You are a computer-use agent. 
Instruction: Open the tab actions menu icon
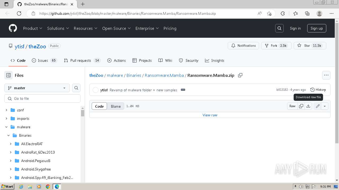click(6, 4)
